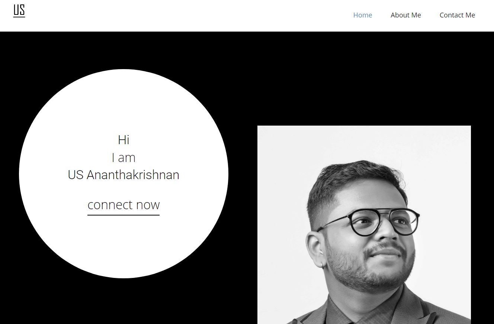
Task: Click the US logo in the header
Action: click(x=19, y=11)
